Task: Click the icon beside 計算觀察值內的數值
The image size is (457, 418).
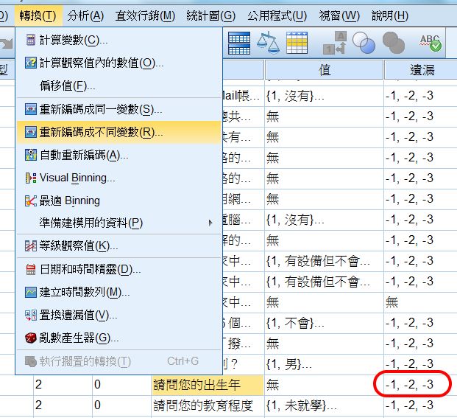Action: click(30, 63)
